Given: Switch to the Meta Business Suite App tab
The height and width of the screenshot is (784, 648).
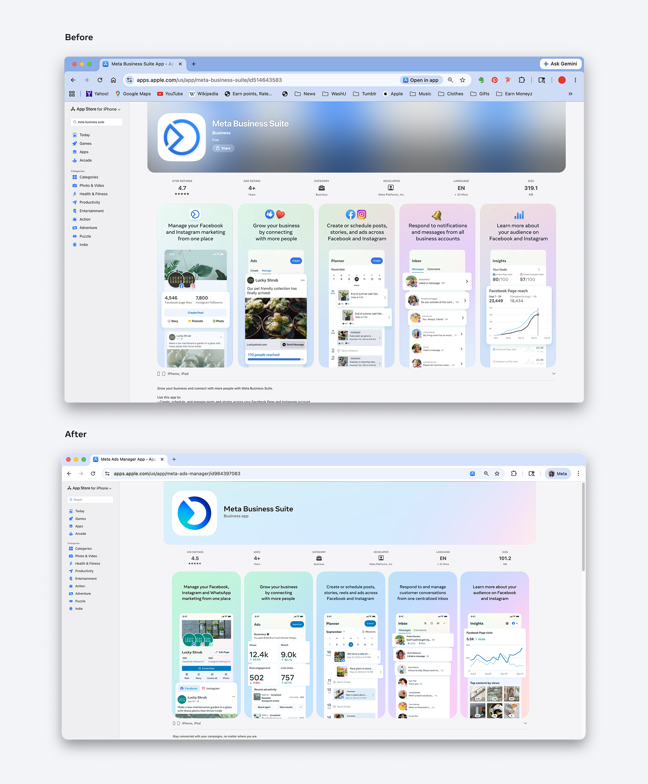Looking at the screenshot, I should 143,64.
